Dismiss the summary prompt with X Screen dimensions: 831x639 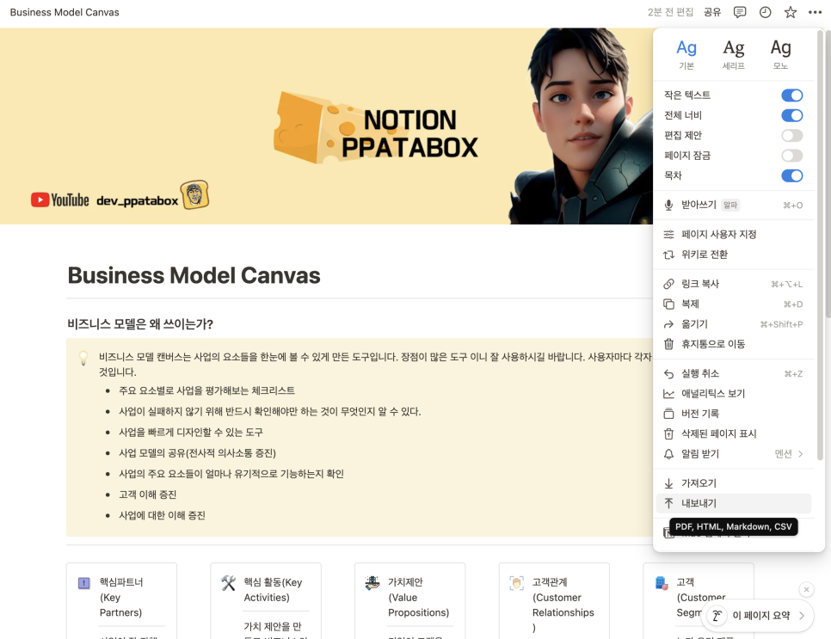[x=806, y=589]
